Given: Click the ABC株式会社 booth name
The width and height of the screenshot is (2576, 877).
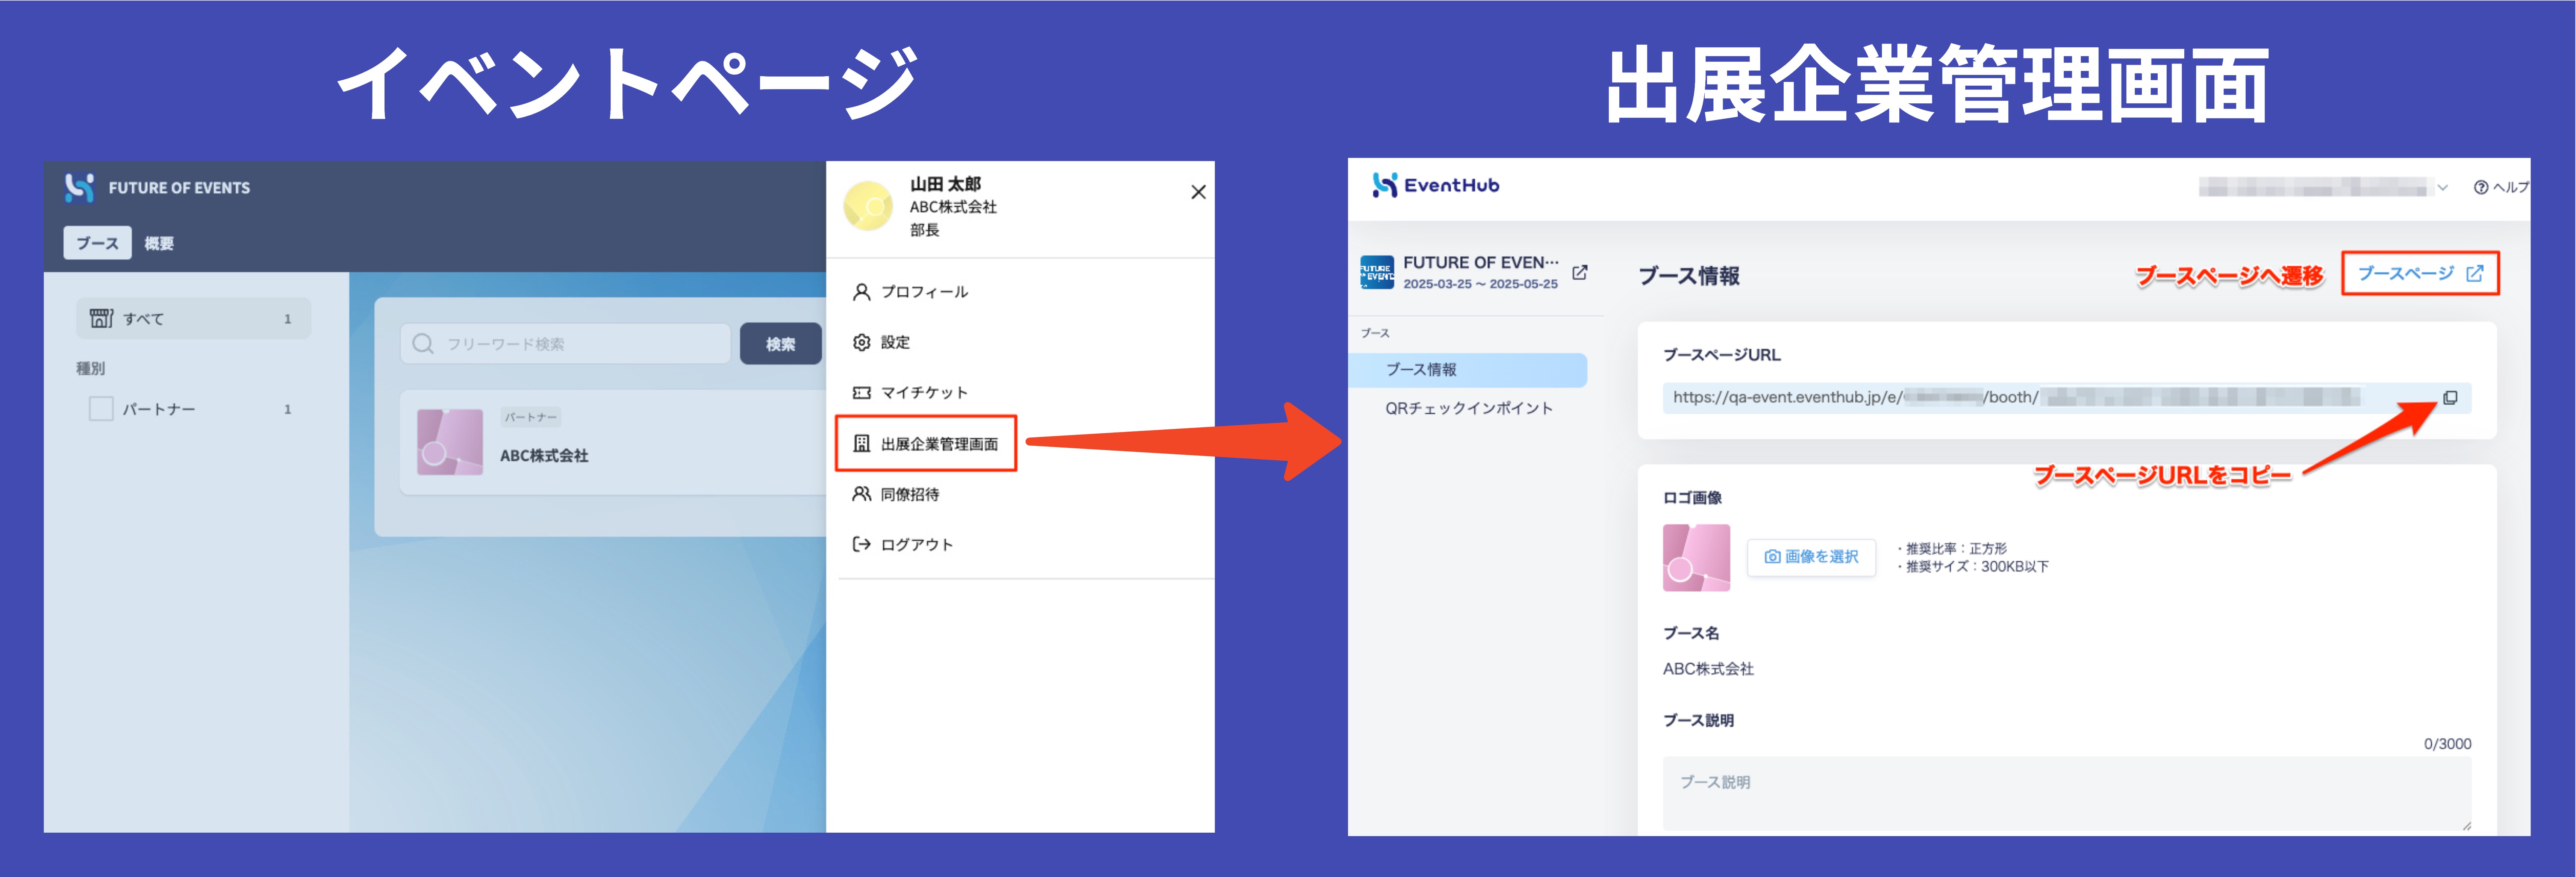Looking at the screenshot, I should point(544,456).
